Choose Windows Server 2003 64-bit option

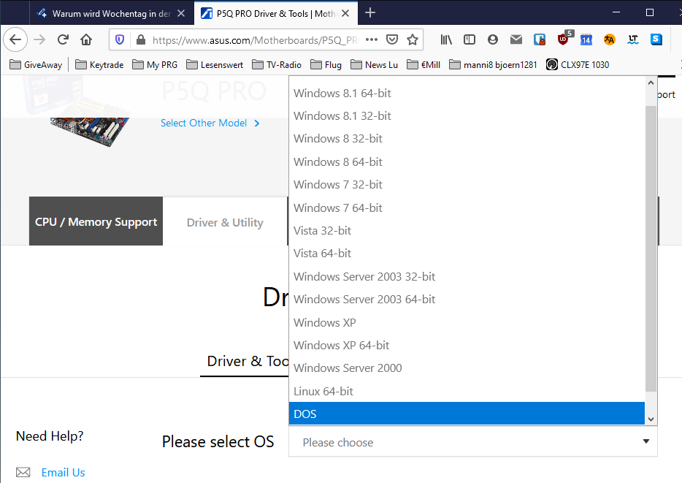467,300
